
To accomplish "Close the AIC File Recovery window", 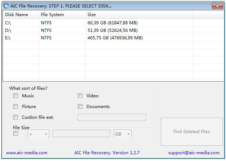I will pos(217,6).
